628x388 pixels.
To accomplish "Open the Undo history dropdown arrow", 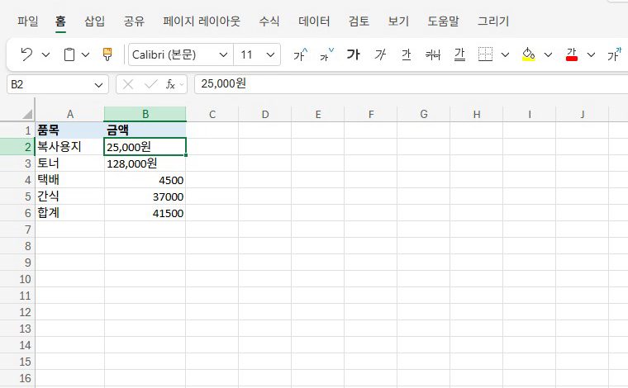I will click(x=45, y=54).
